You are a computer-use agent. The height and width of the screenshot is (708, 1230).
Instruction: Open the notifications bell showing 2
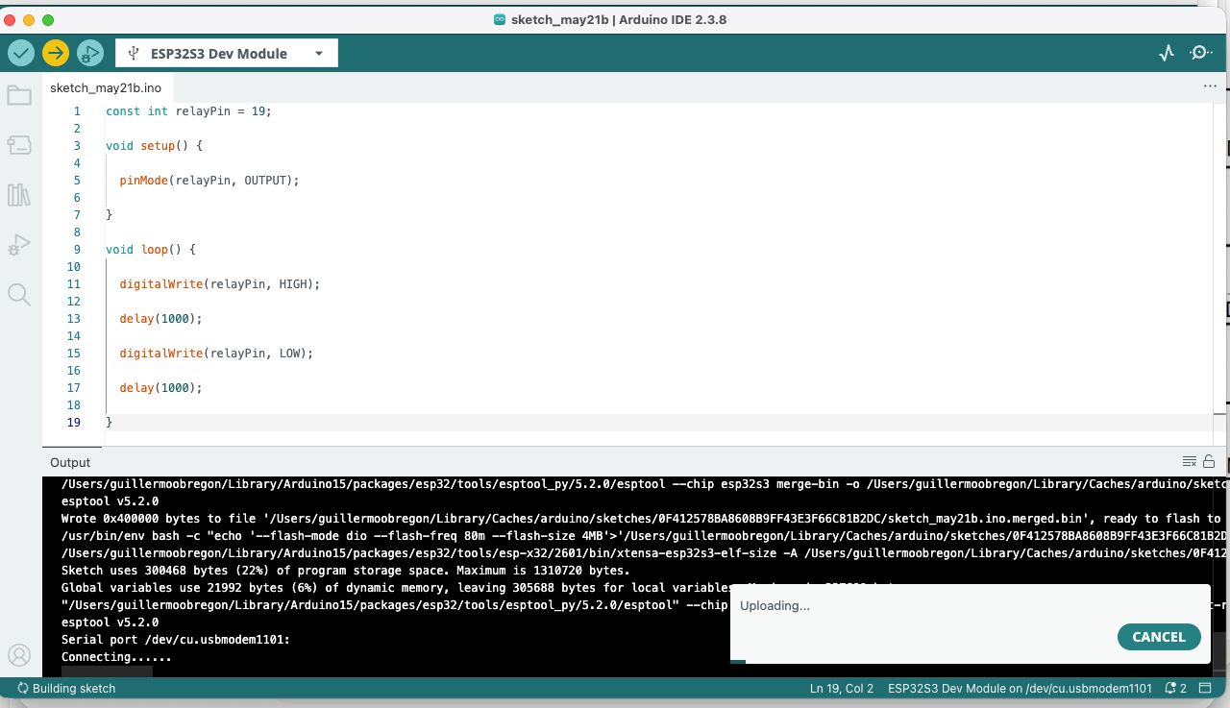click(1176, 688)
